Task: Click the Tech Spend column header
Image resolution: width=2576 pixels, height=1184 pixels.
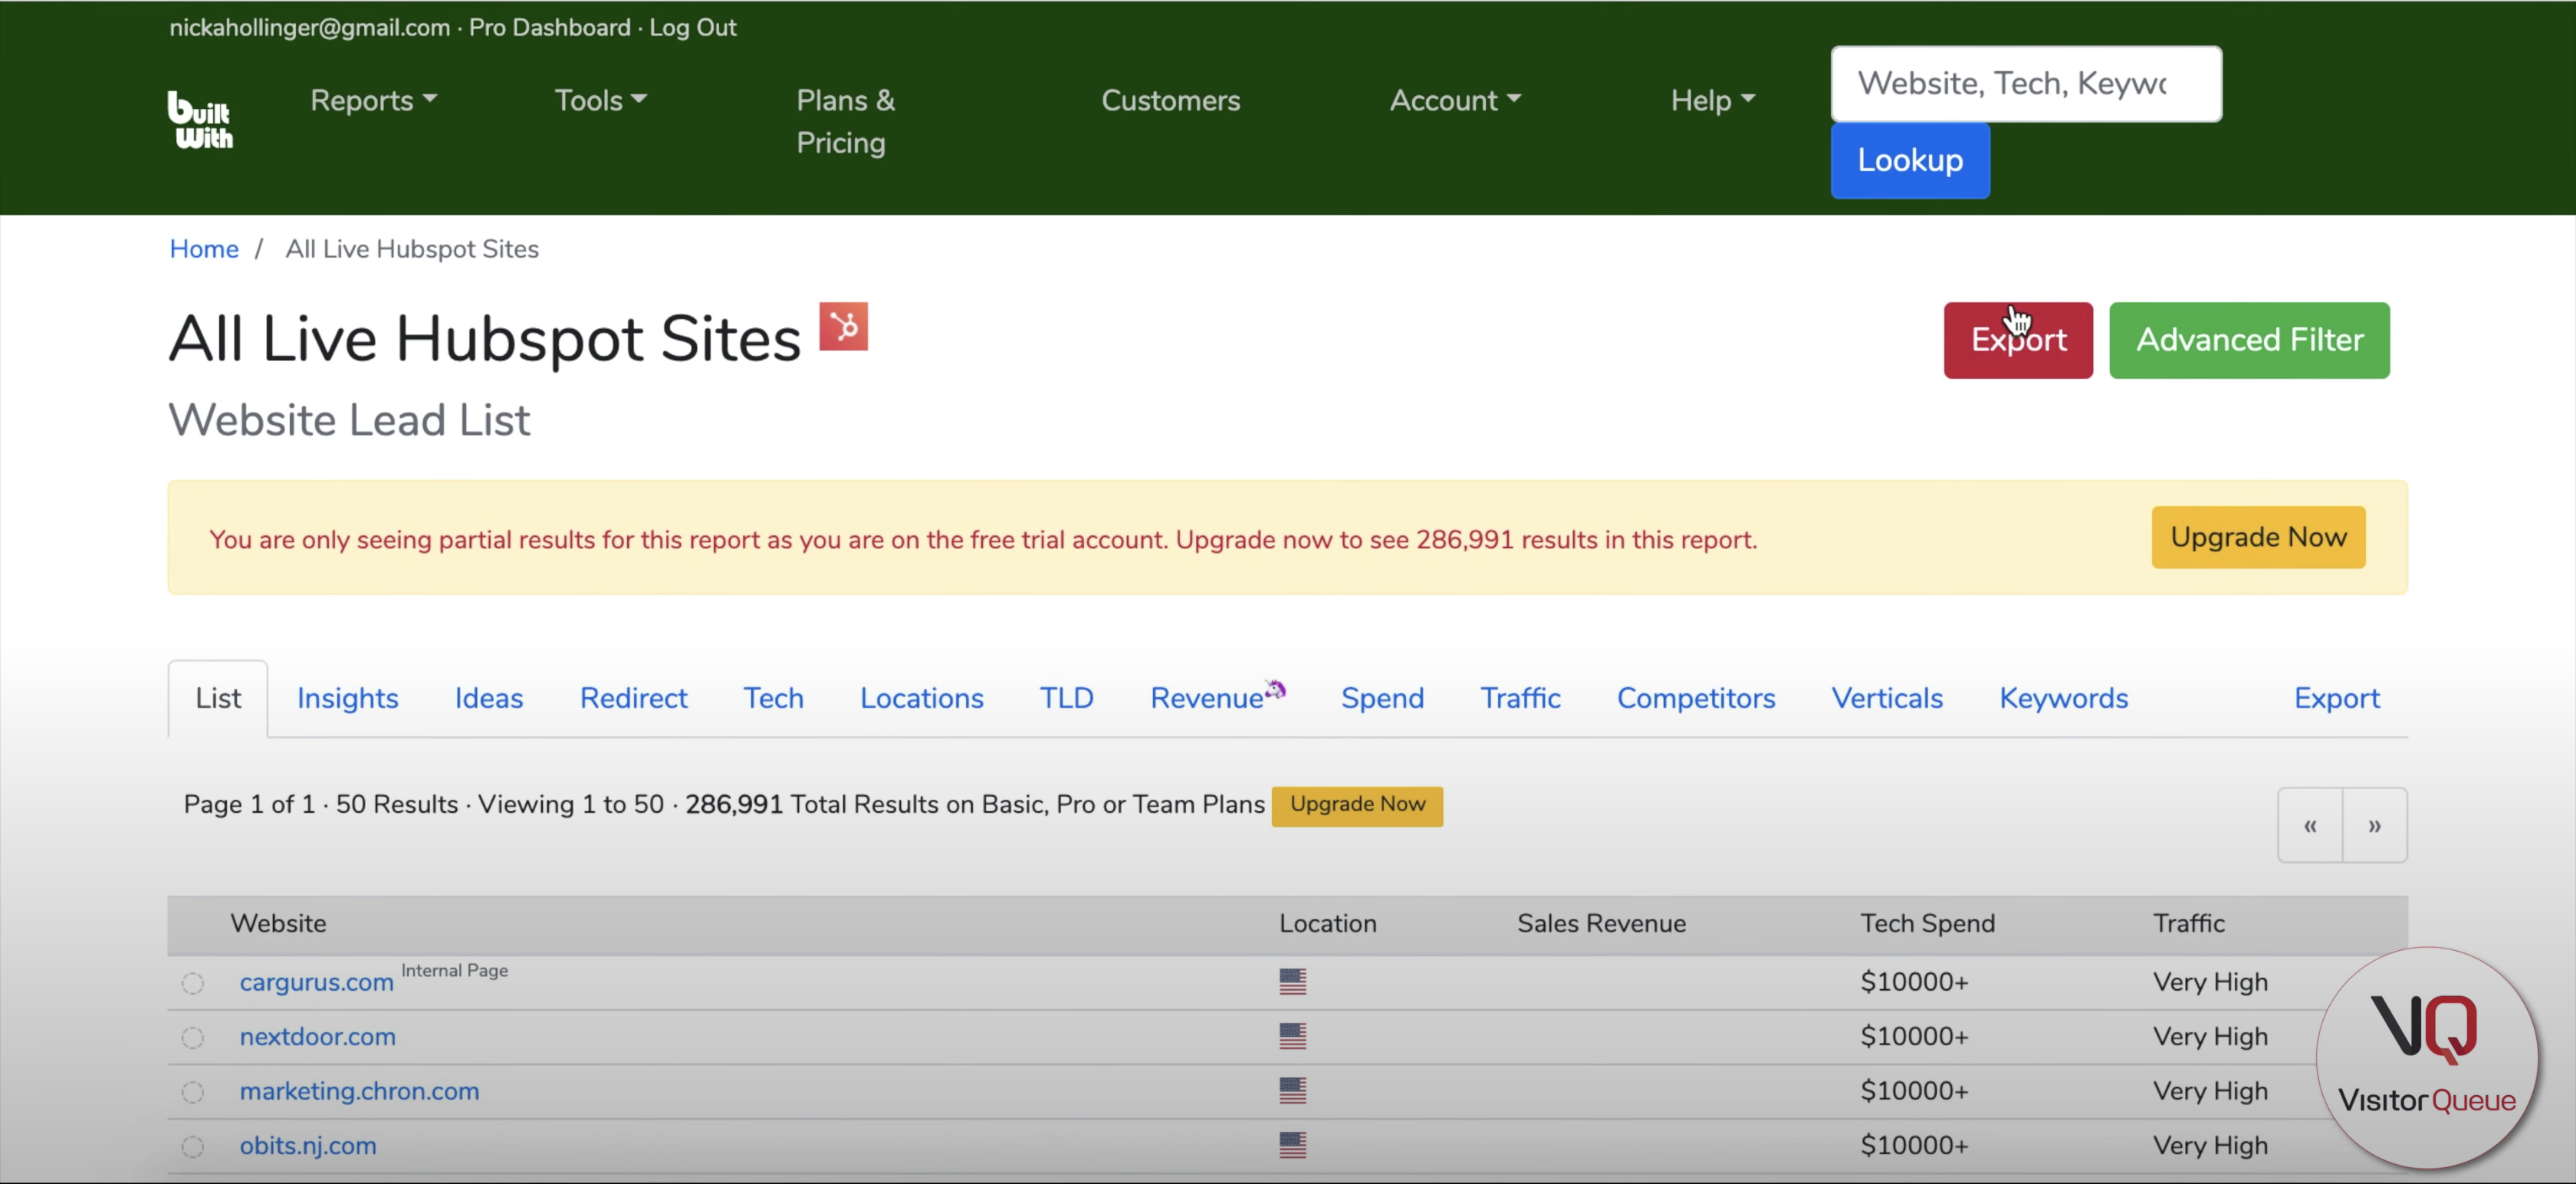Action: click(x=1927, y=923)
